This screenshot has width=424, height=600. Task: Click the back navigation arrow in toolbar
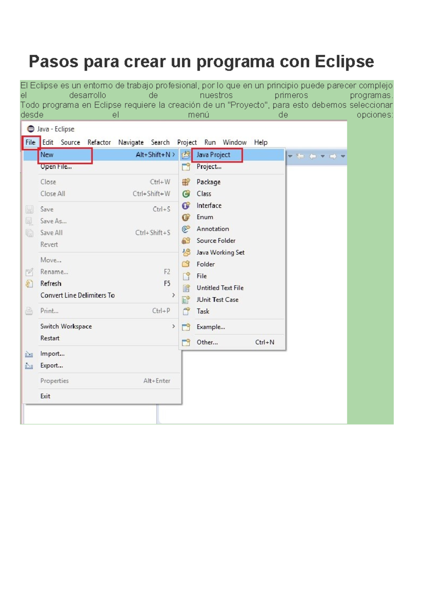313,156
